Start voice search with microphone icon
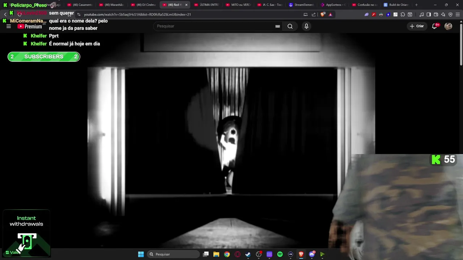Screen dimensions: 463x260 coord(306,26)
